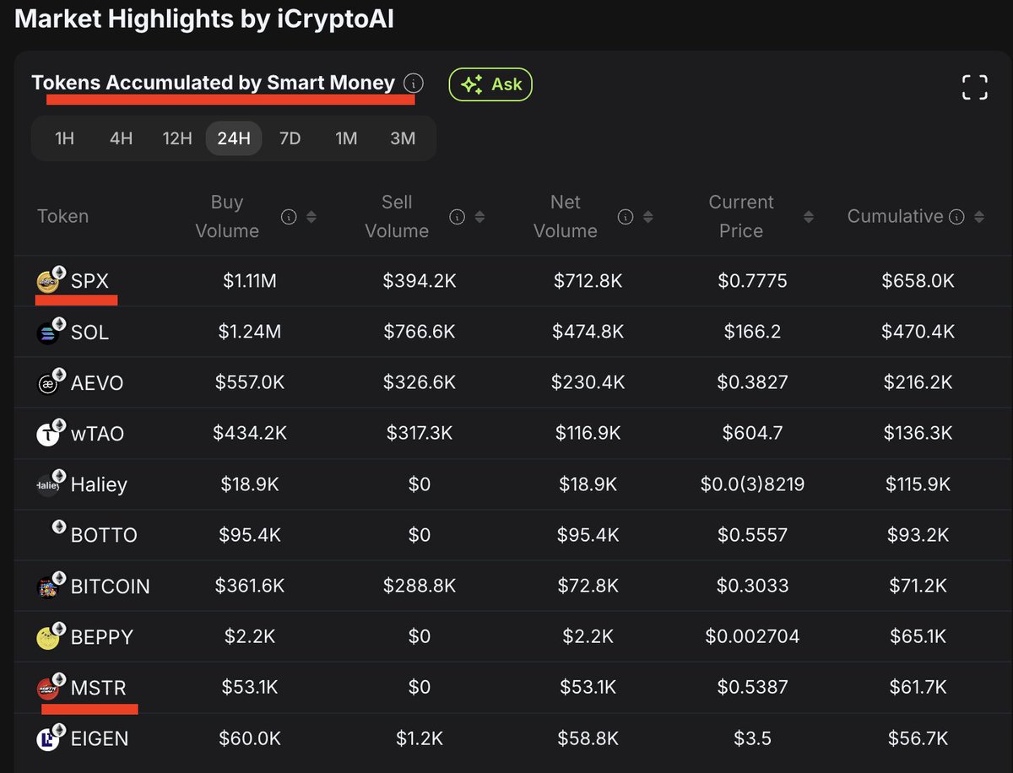The width and height of the screenshot is (1013, 773).
Task: Choose the 3M timeframe option
Action: click(403, 138)
